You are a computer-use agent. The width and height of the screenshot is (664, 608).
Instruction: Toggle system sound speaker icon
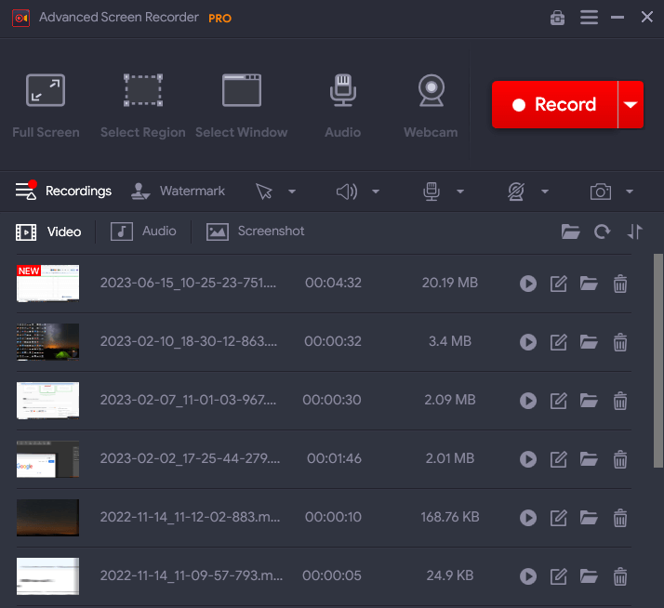[347, 192]
